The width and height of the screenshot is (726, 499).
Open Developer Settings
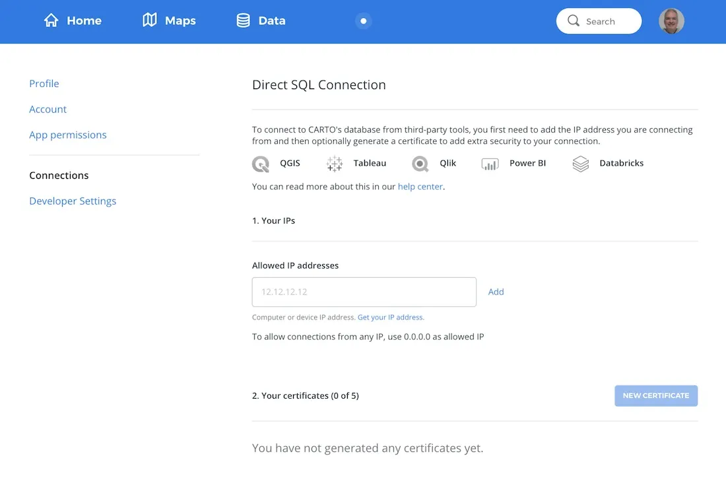pos(73,201)
